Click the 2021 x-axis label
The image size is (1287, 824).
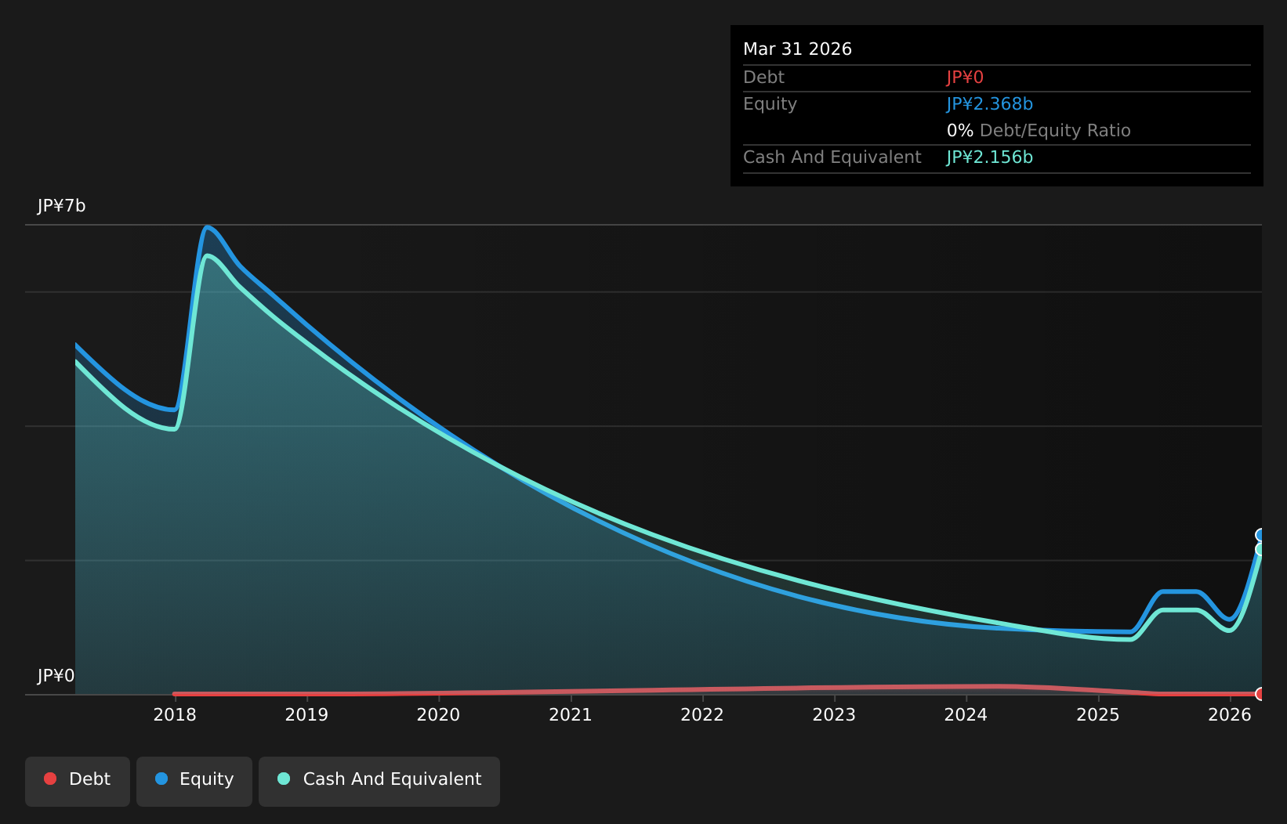pos(571,714)
